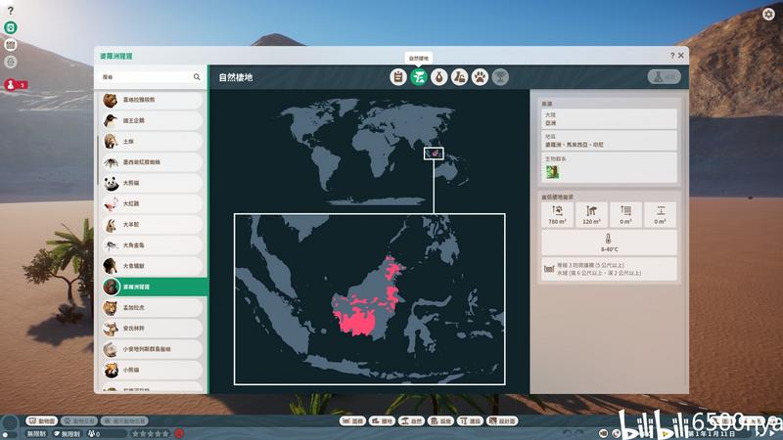This screenshot has width=783, height=440.
Task: Click the deep water 0 m² tile
Action: pos(660,214)
